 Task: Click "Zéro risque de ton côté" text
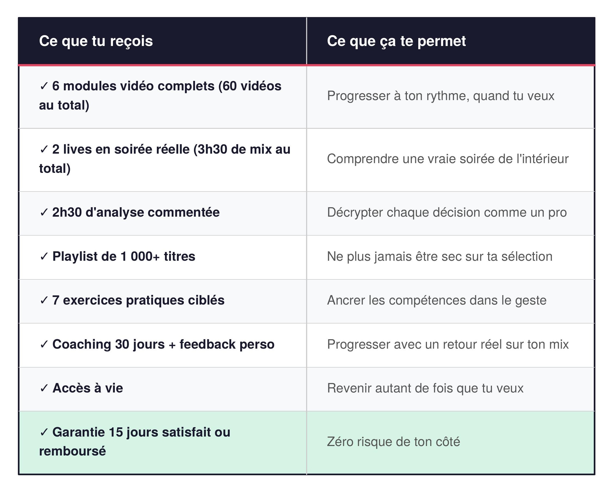[x=394, y=442]
